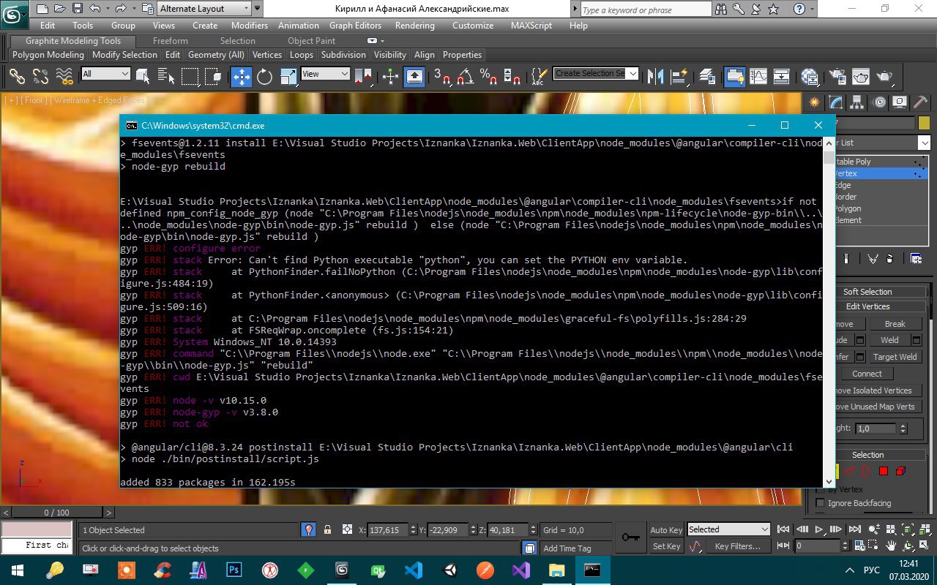Activate the Select and Scale tool

click(x=288, y=76)
